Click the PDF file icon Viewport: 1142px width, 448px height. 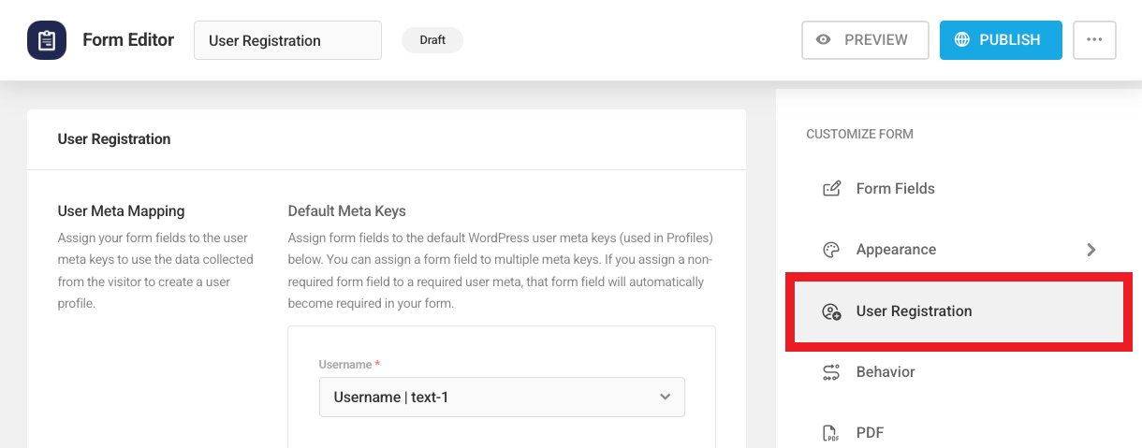tap(831, 433)
